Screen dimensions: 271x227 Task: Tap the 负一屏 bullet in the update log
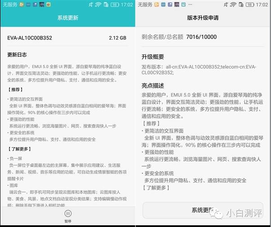[15, 158]
